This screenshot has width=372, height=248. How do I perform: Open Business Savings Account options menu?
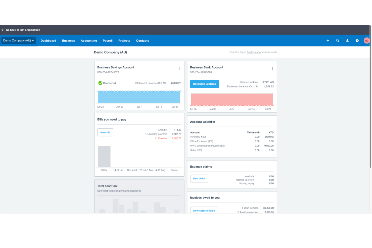point(180,69)
